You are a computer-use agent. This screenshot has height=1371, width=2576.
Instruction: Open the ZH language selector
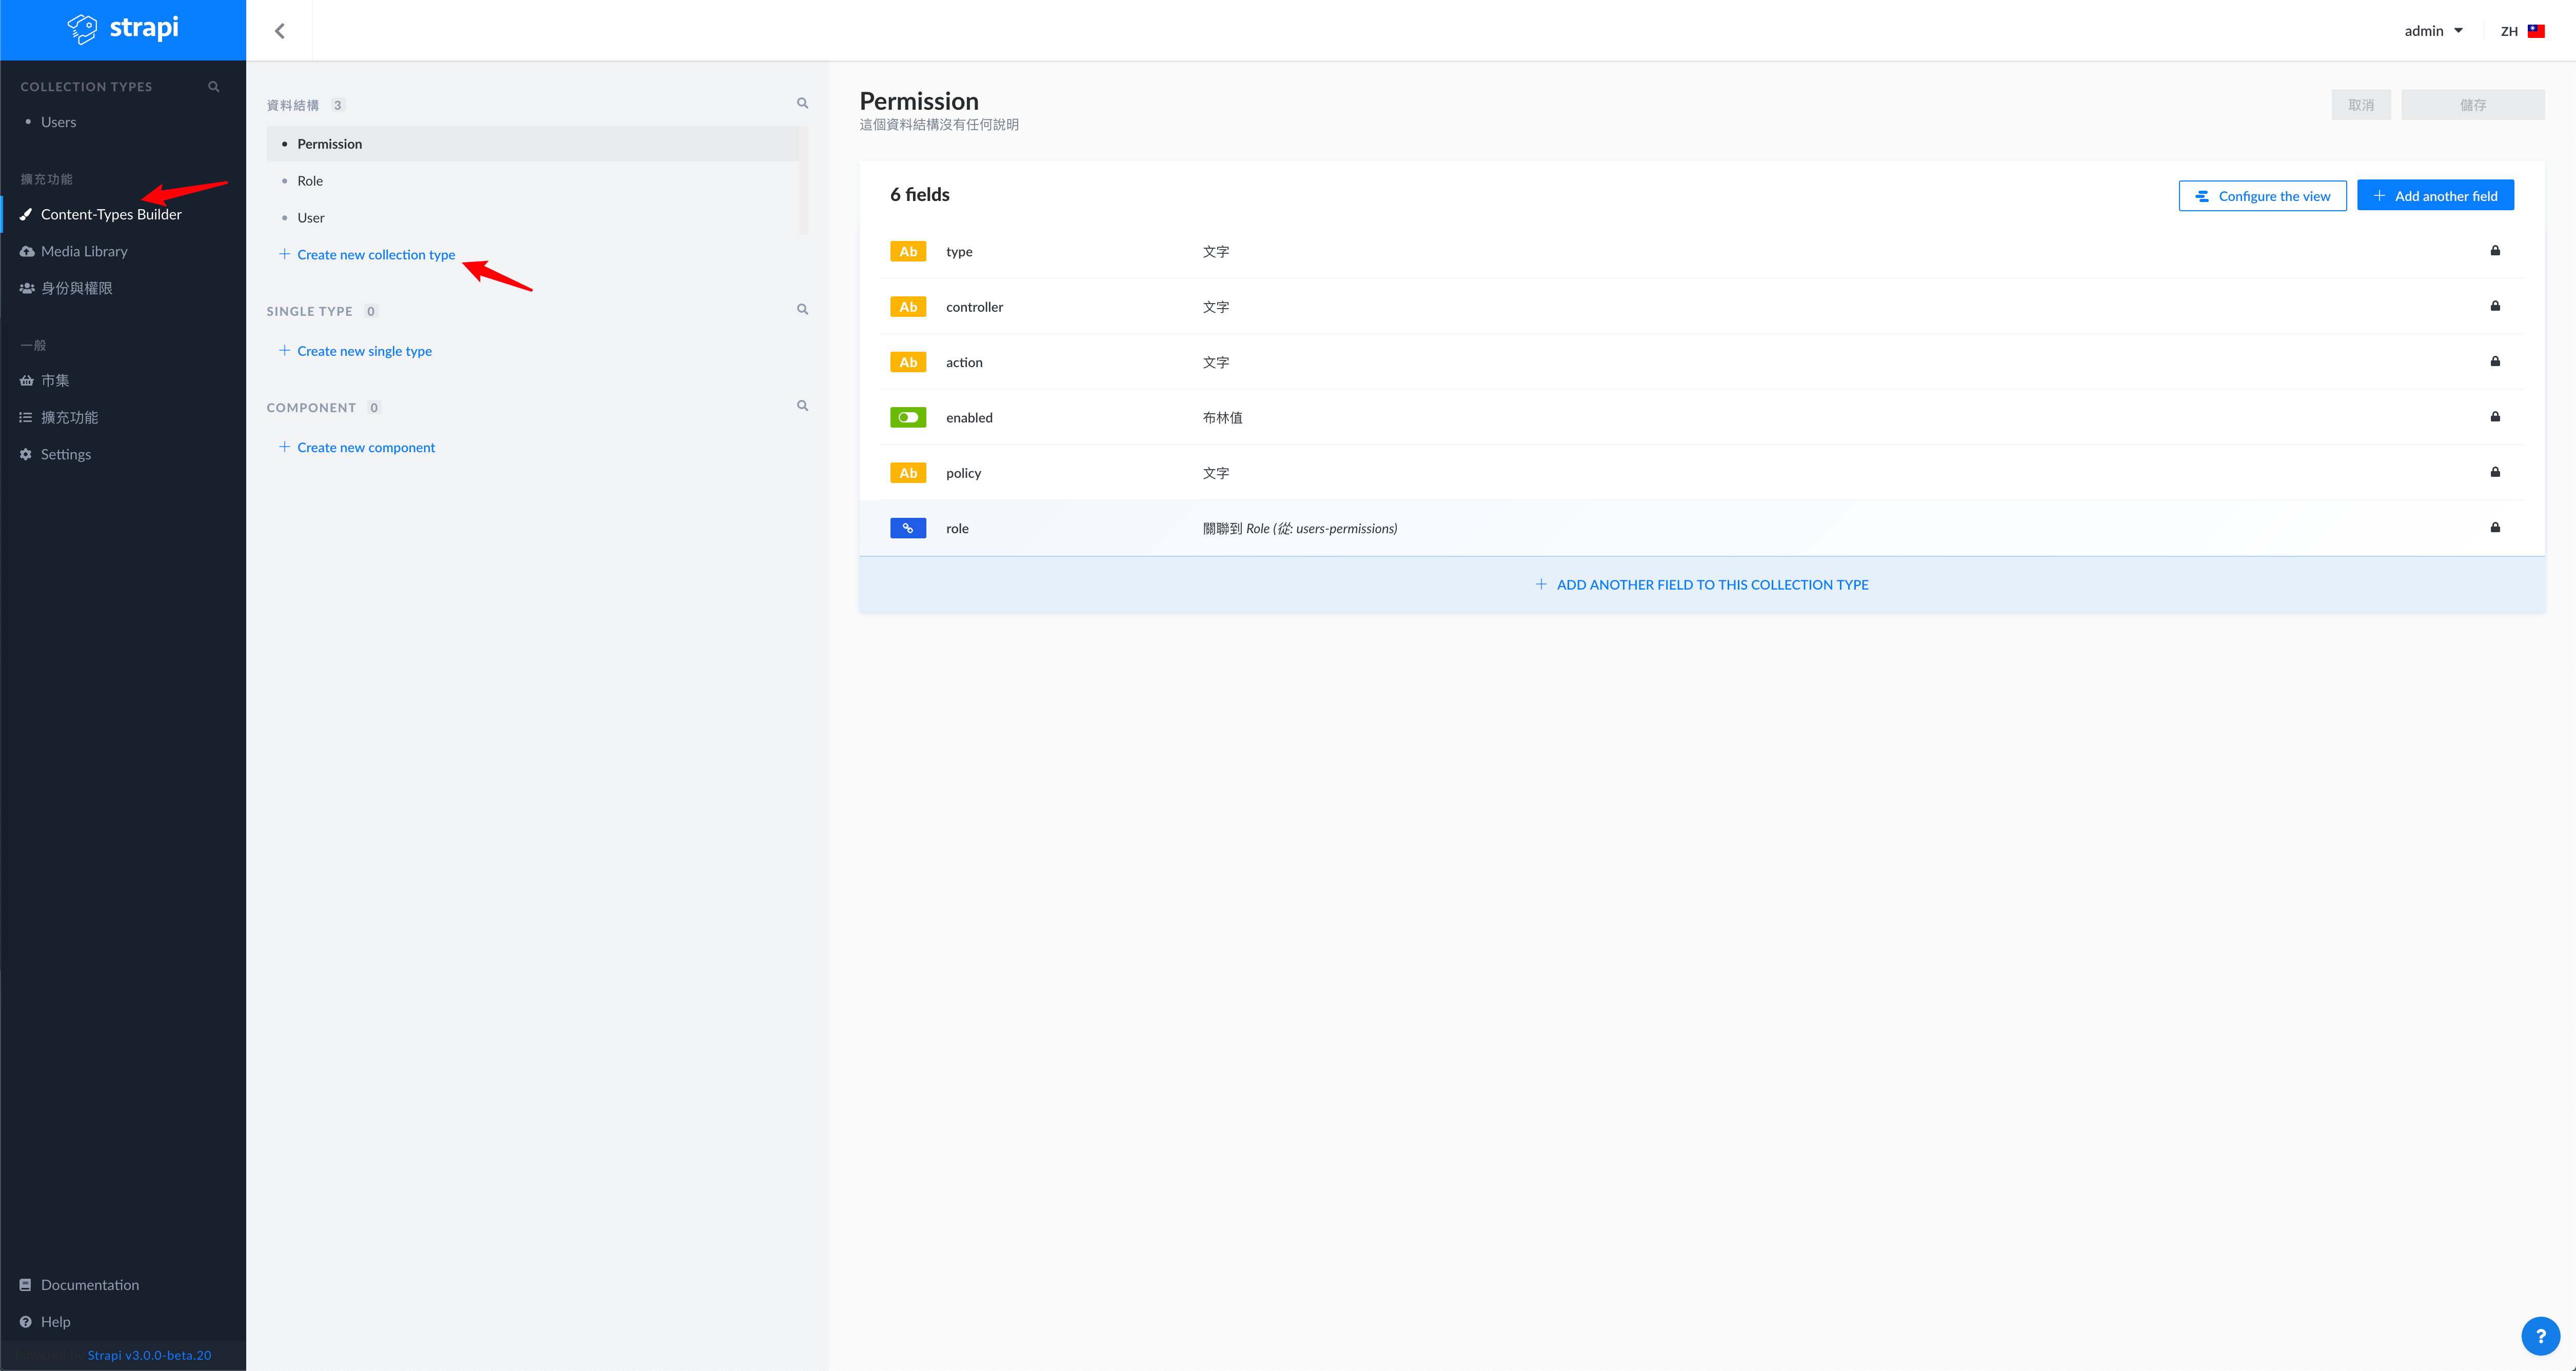pos(2522,31)
